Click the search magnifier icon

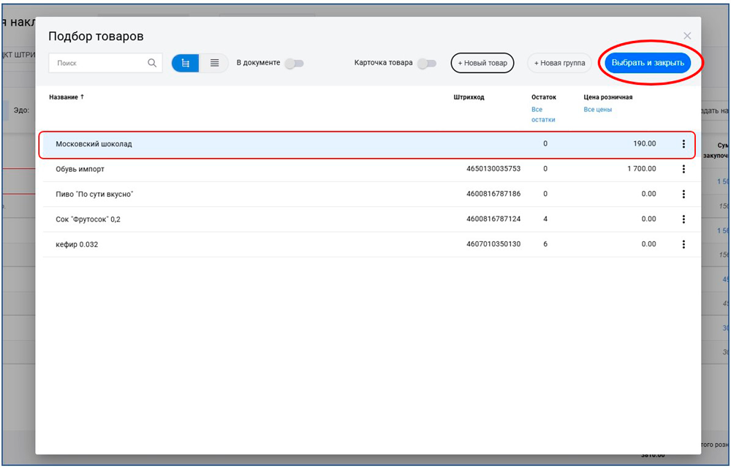[x=152, y=64]
